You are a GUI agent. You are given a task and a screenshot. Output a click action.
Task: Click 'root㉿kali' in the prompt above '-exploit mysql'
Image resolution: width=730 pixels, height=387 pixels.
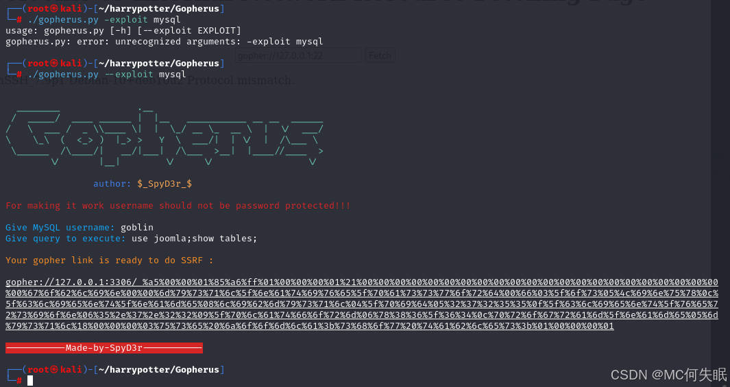pos(54,8)
